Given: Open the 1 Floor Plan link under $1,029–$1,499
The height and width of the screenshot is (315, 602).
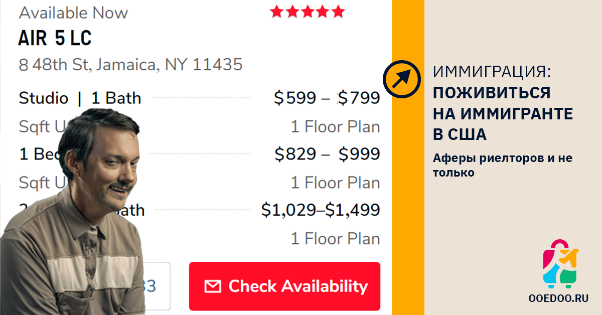Looking at the screenshot, I should click(x=335, y=239).
